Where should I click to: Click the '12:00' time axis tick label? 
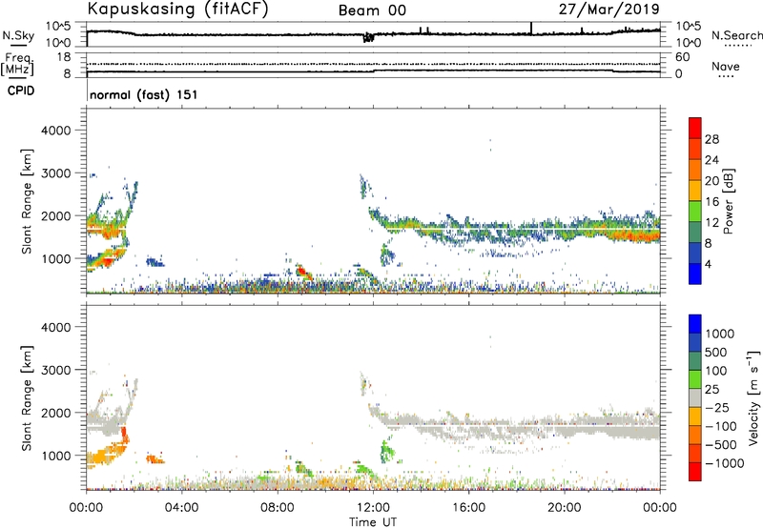[x=373, y=508]
